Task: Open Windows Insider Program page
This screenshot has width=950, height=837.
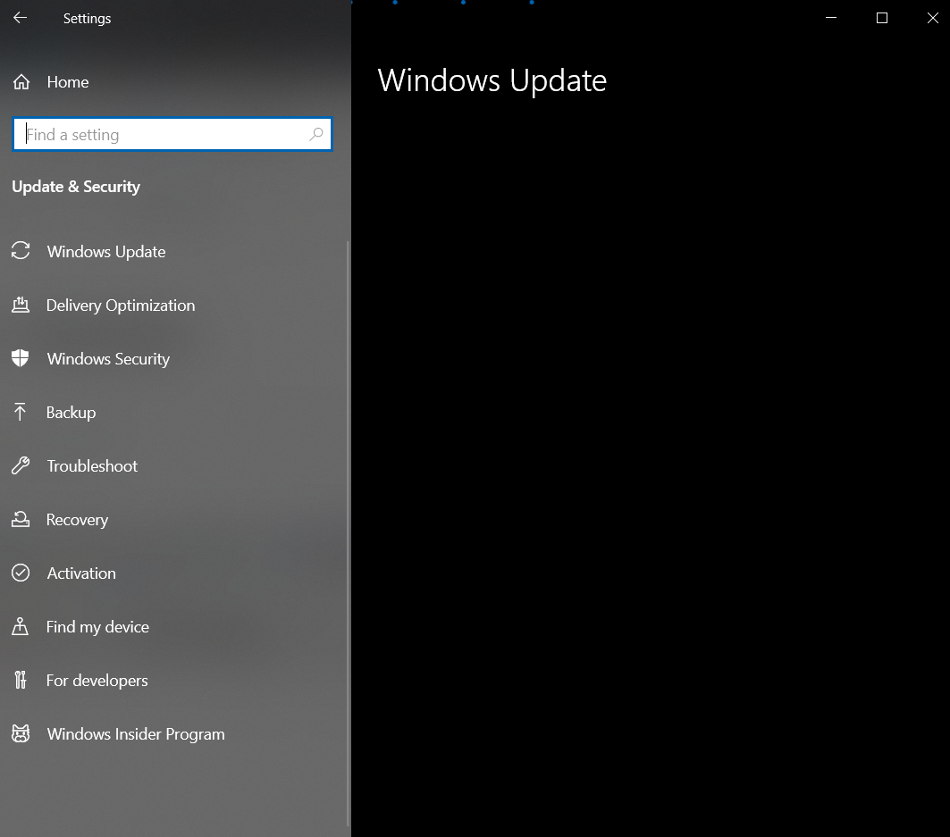Action: tap(136, 734)
